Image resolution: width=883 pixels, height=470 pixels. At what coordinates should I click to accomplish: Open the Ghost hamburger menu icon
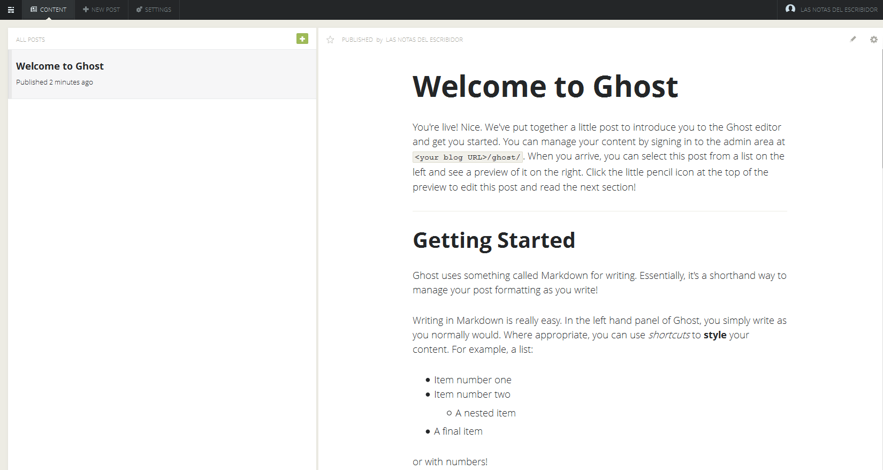(x=11, y=10)
